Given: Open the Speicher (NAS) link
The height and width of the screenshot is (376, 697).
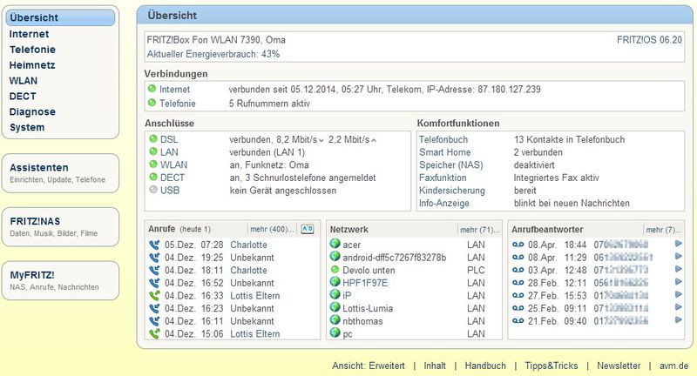Looking at the screenshot, I should pyautogui.click(x=450, y=165).
